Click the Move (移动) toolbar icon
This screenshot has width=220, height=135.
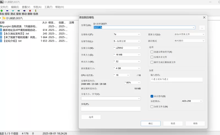click(24, 11)
